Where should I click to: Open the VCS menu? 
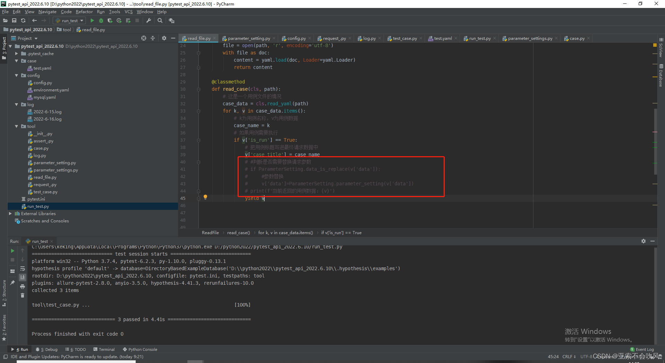click(128, 12)
